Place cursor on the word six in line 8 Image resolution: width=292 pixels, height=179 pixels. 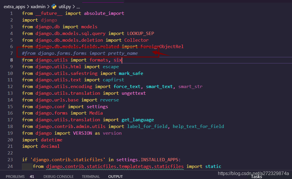tap(117, 60)
